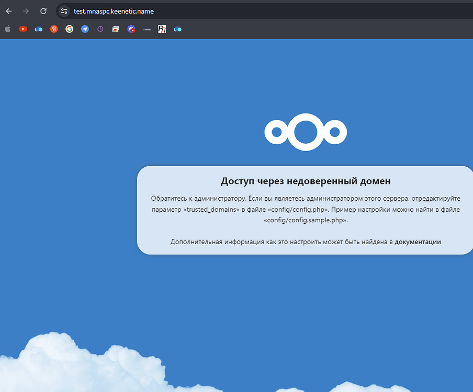This screenshot has height=392, width=473.
Task: Open the last cloud bookmark on the right
Action: click(177, 29)
